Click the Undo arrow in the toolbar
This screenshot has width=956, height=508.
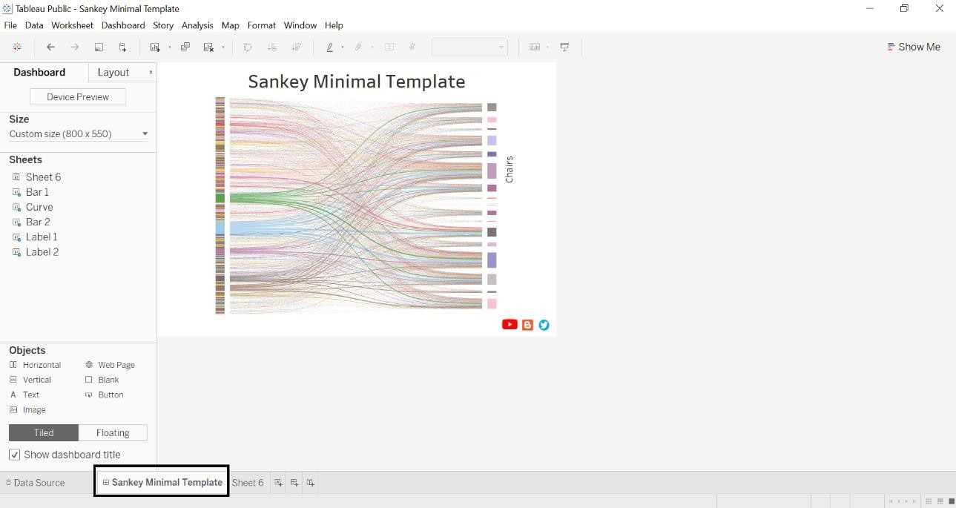tap(50, 47)
